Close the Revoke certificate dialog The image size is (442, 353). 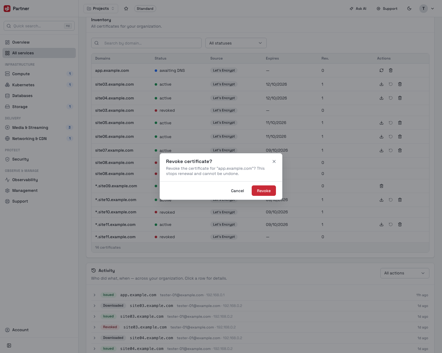pos(274,161)
